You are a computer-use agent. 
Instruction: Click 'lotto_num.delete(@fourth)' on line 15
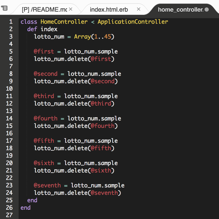[x=76, y=126]
